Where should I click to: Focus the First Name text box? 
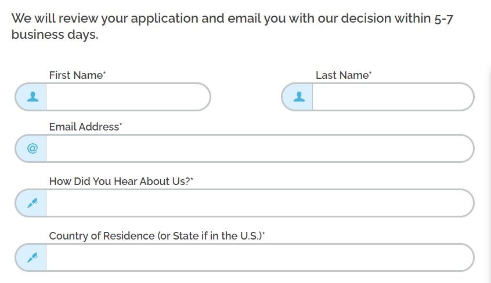point(128,97)
